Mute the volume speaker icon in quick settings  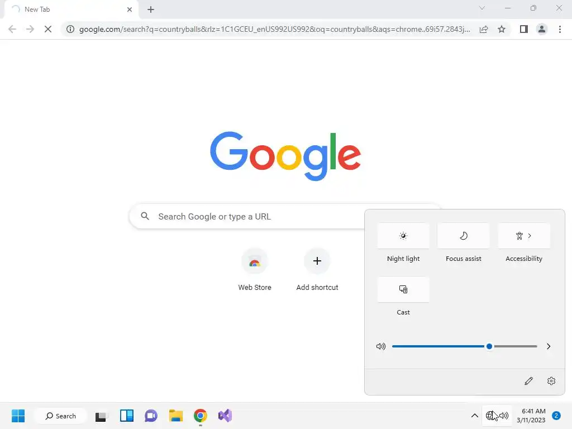click(381, 346)
